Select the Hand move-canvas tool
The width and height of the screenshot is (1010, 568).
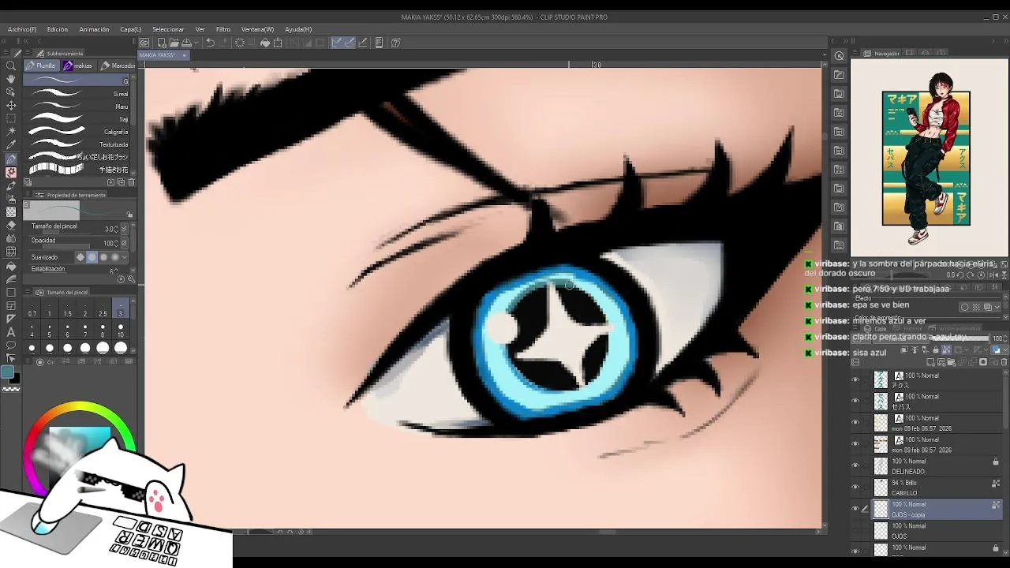(x=11, y=79)
